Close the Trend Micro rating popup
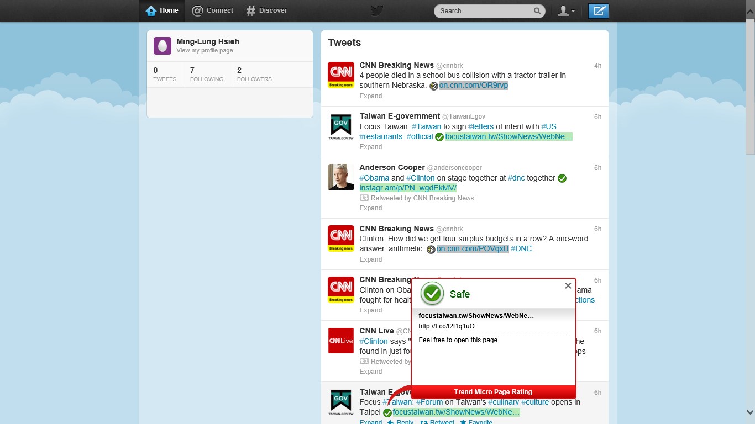755x424 pixels. click(x=568, y=285)
